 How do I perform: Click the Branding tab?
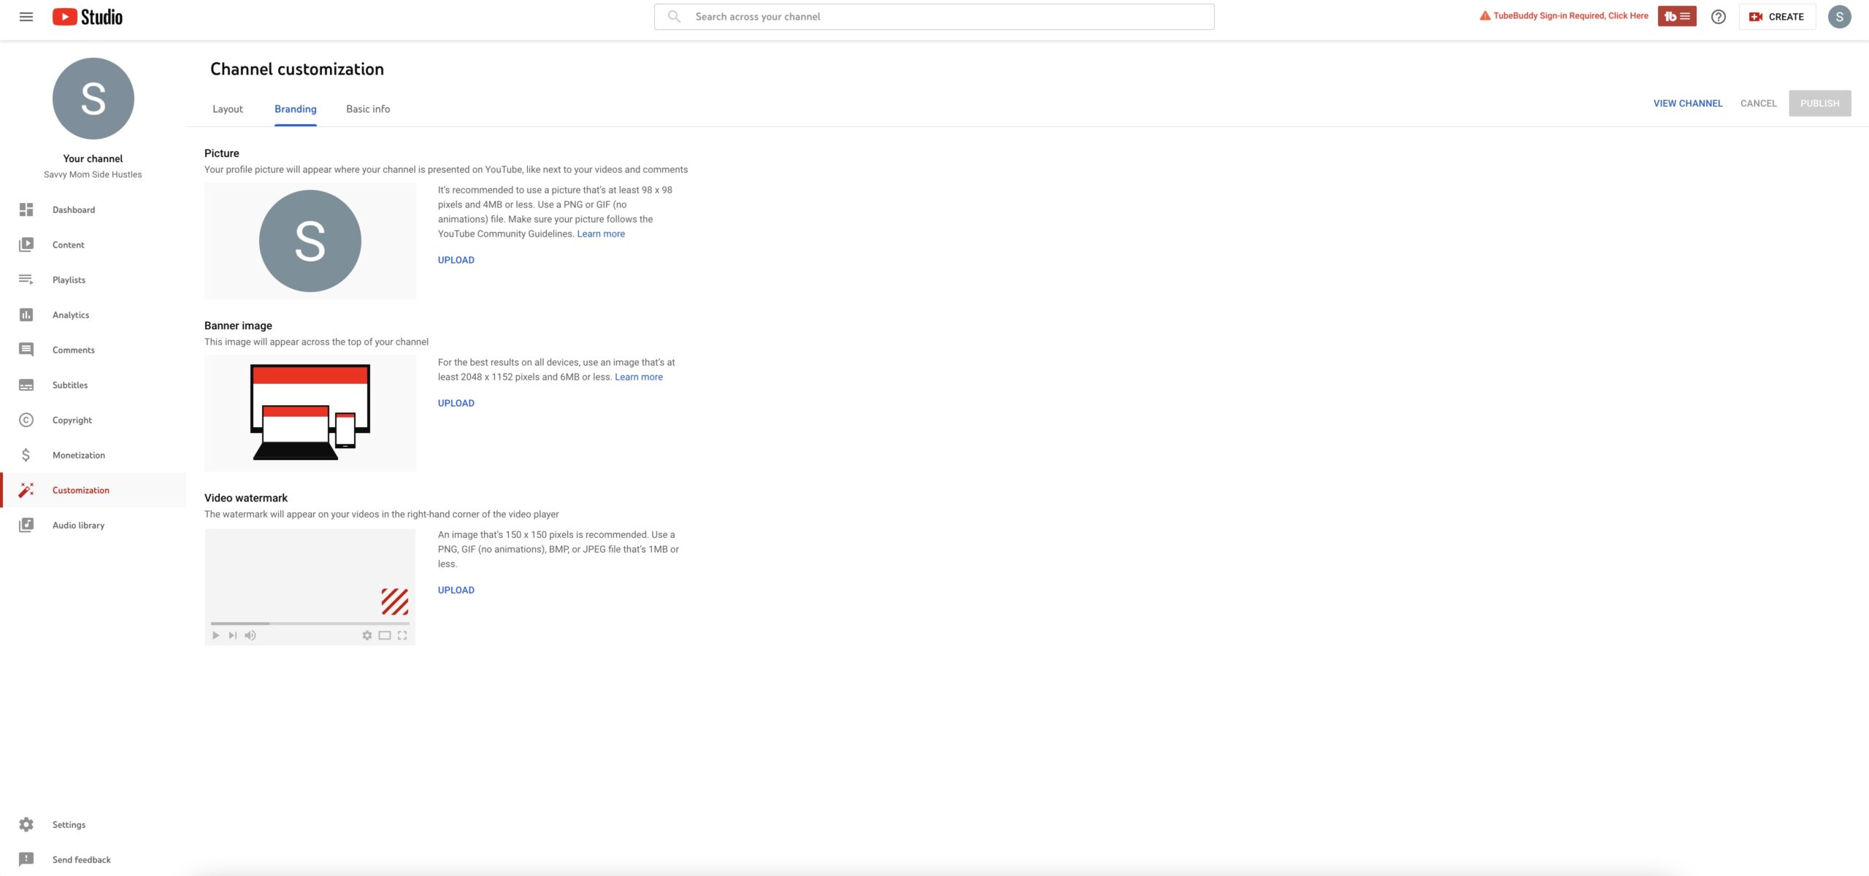294,109
